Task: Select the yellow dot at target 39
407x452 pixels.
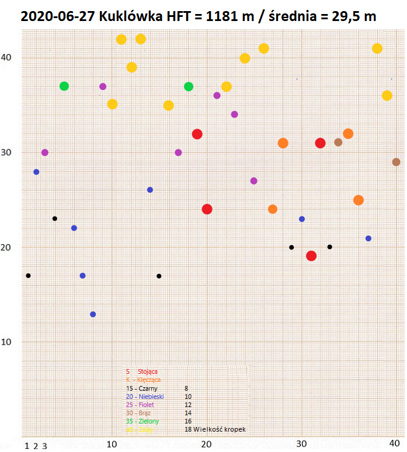Action: (x=387, y=95)
